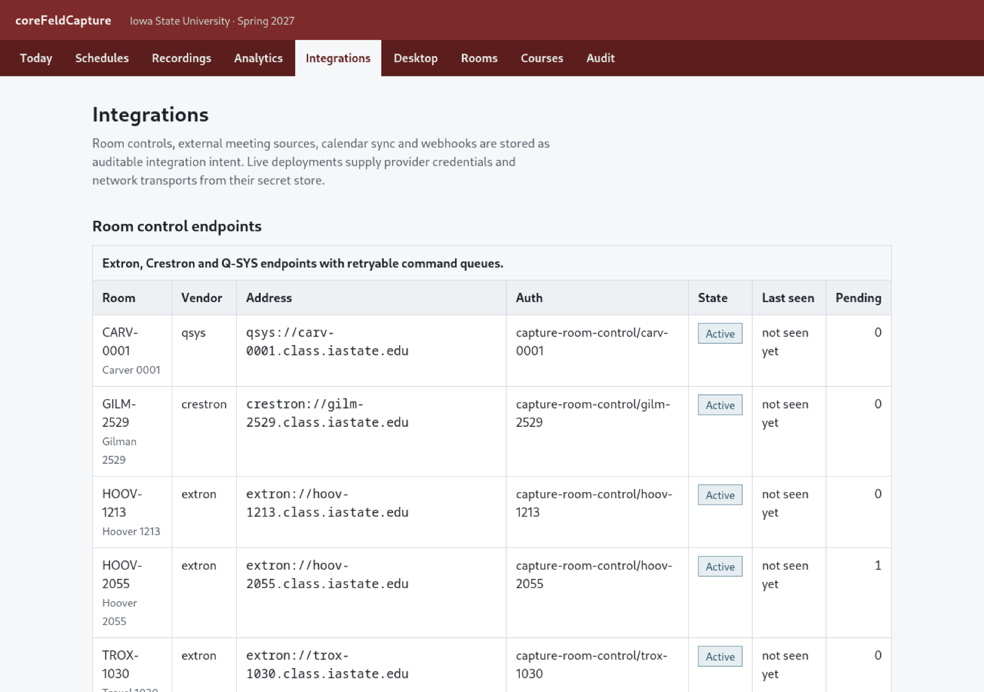Go to the Schedules tab
The height and width of the screenshot is (692, 984).
click(102, 58)
